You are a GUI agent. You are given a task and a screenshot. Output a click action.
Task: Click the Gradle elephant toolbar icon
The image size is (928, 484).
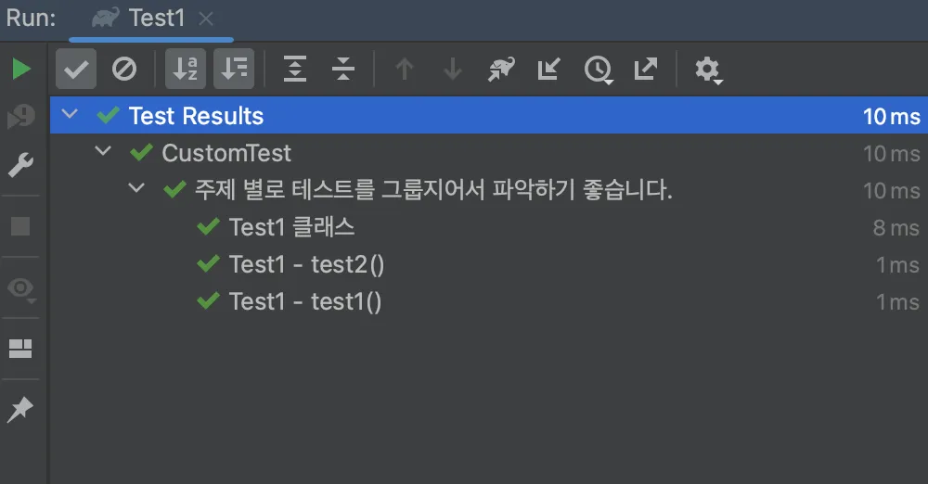[x=501, y=70]
